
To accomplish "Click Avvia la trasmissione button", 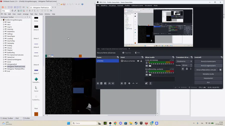I will [x=208, y=62].
